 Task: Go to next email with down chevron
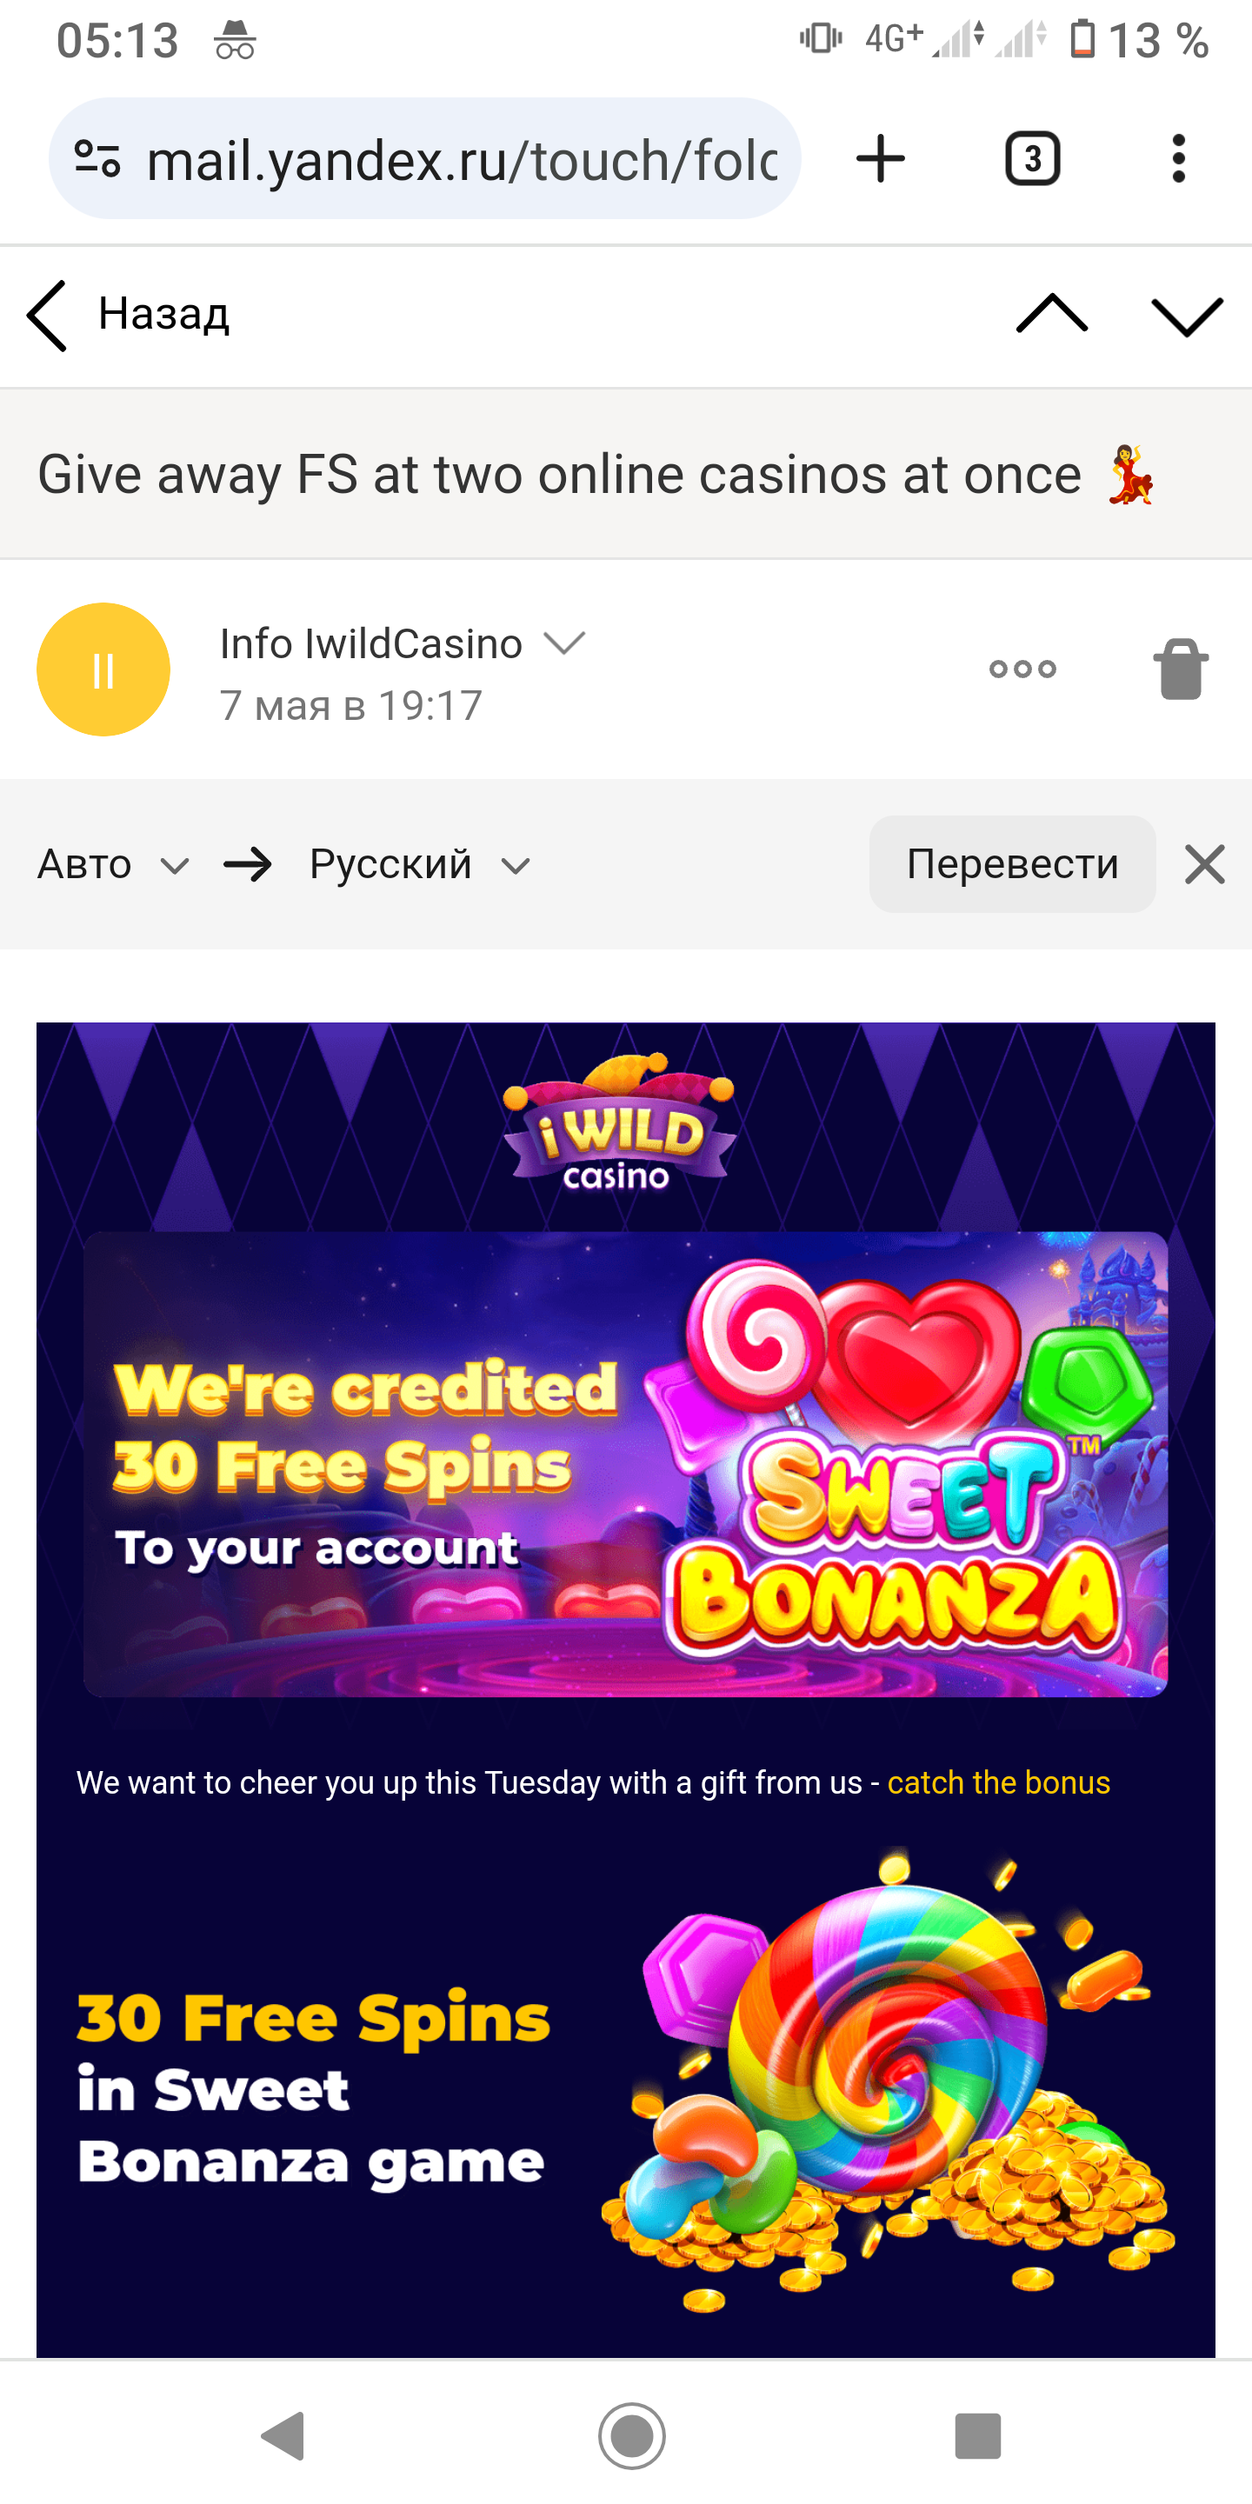[x=1186, y=315]
